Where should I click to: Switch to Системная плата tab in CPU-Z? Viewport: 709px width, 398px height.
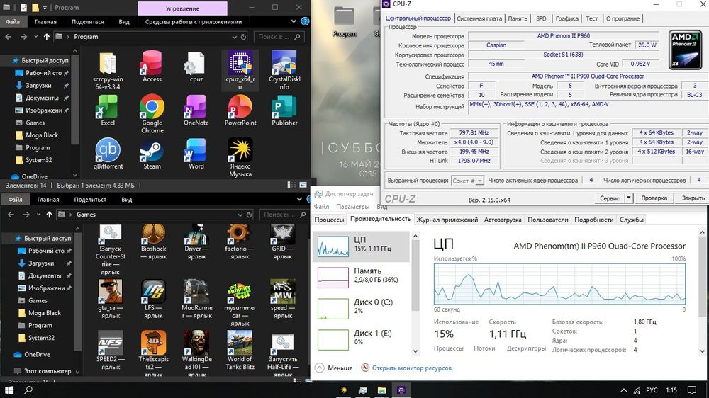coord(479,18)
